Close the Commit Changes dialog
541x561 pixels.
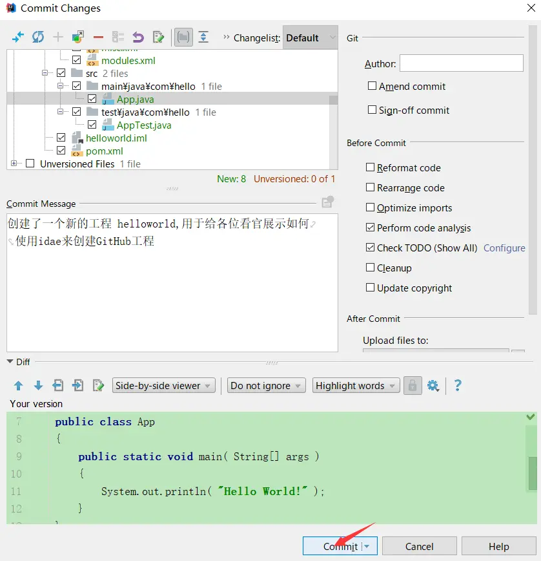point(531,8)
